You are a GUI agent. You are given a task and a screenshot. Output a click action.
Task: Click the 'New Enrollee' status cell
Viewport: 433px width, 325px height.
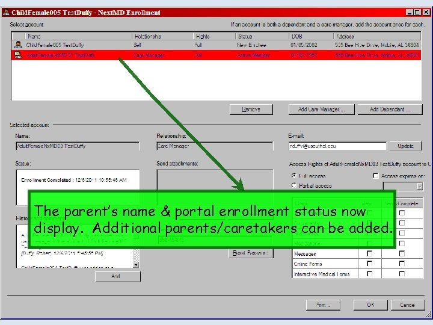(x=251, y=45)
